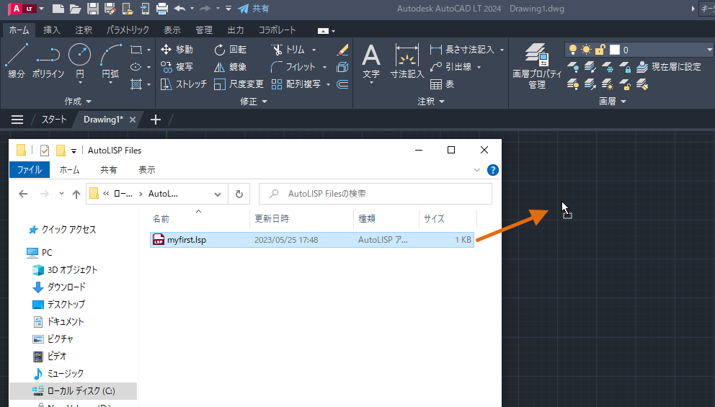Open Layer Properties Manager (画層プロパティ管理)
715x407 pixels.
[537, 66]
